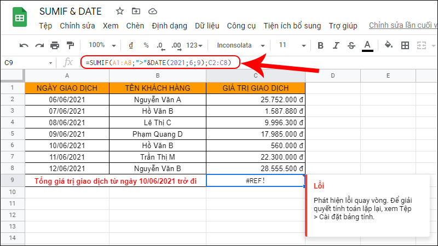Toggle bold formatting
438x246 pixels.
pos(321,45)
